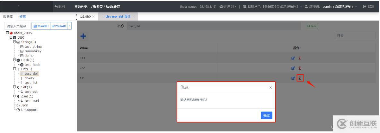
Task: Collapse the DB0 tree node
Action: pyautogui.click(x=11, y=37)
